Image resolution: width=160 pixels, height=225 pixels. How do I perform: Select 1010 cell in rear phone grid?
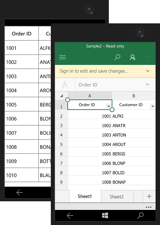pyautogui.click(x=22, y=175)
